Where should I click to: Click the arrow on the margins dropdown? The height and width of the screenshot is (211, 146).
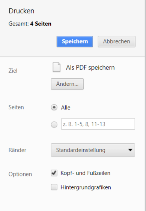pyautogui.click(x=130, y=150)
